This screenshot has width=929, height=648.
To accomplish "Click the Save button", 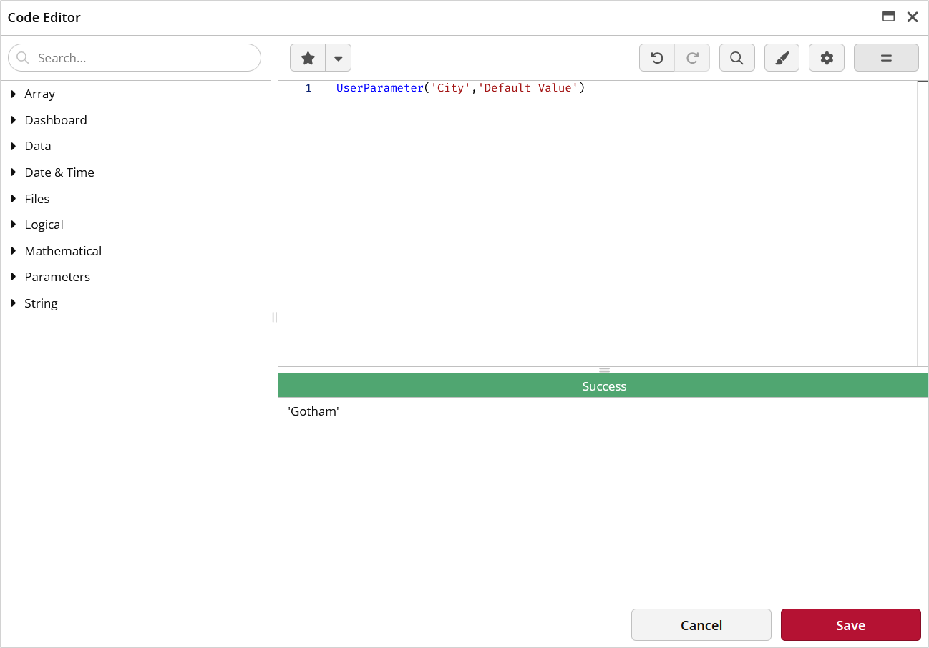I will (x=851, y=625).
